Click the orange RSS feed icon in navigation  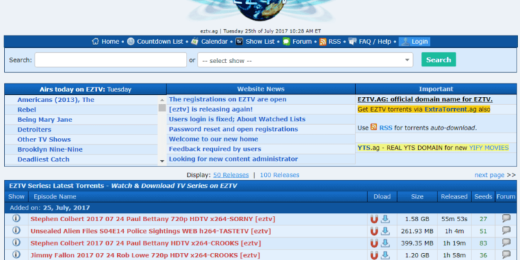[322, 42]
